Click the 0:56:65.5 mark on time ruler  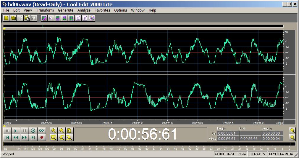228,123
